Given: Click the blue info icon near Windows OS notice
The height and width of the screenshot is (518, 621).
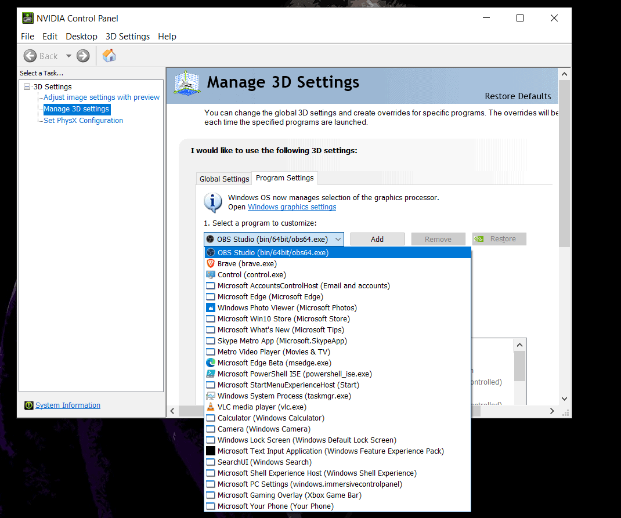Looking at the screenshot, I should (x=212, y=202).
